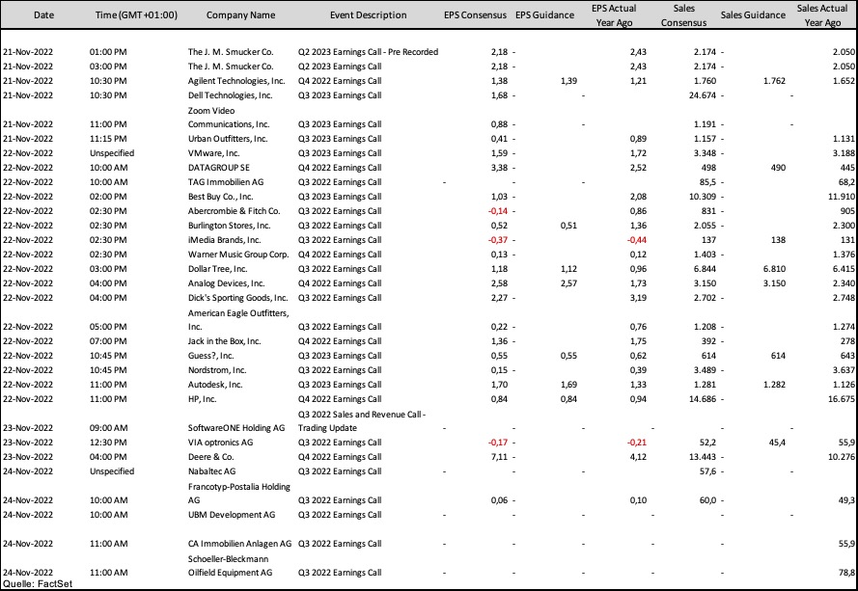
Task: Click the Urban Outfitters, Inc. cell
Action: 228,139
